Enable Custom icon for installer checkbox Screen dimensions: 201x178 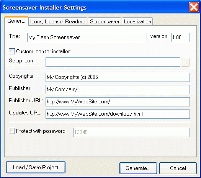click(x=12, y=51)
